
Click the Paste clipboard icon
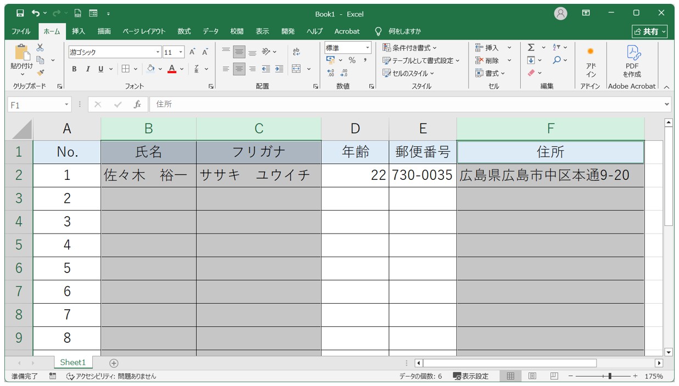pyautogui.click(x=22, y=53)
